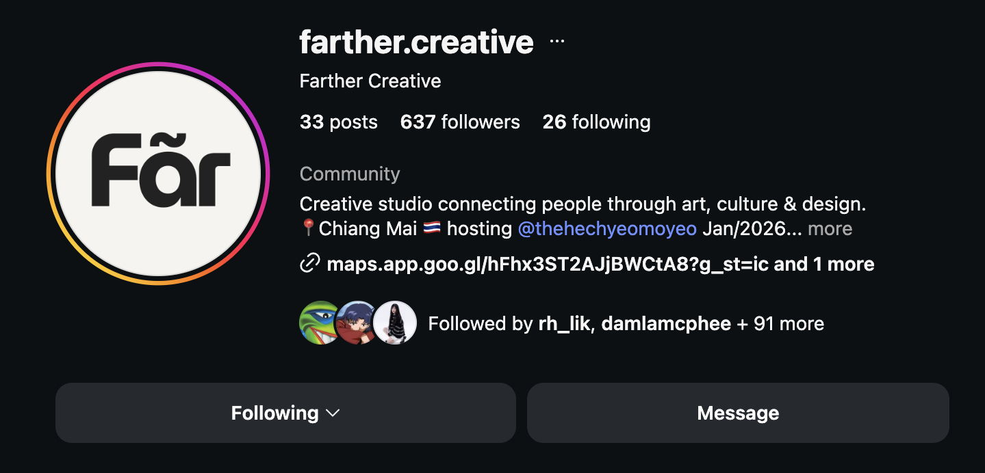Click the red location pin emoji in bio

point(308,228)
